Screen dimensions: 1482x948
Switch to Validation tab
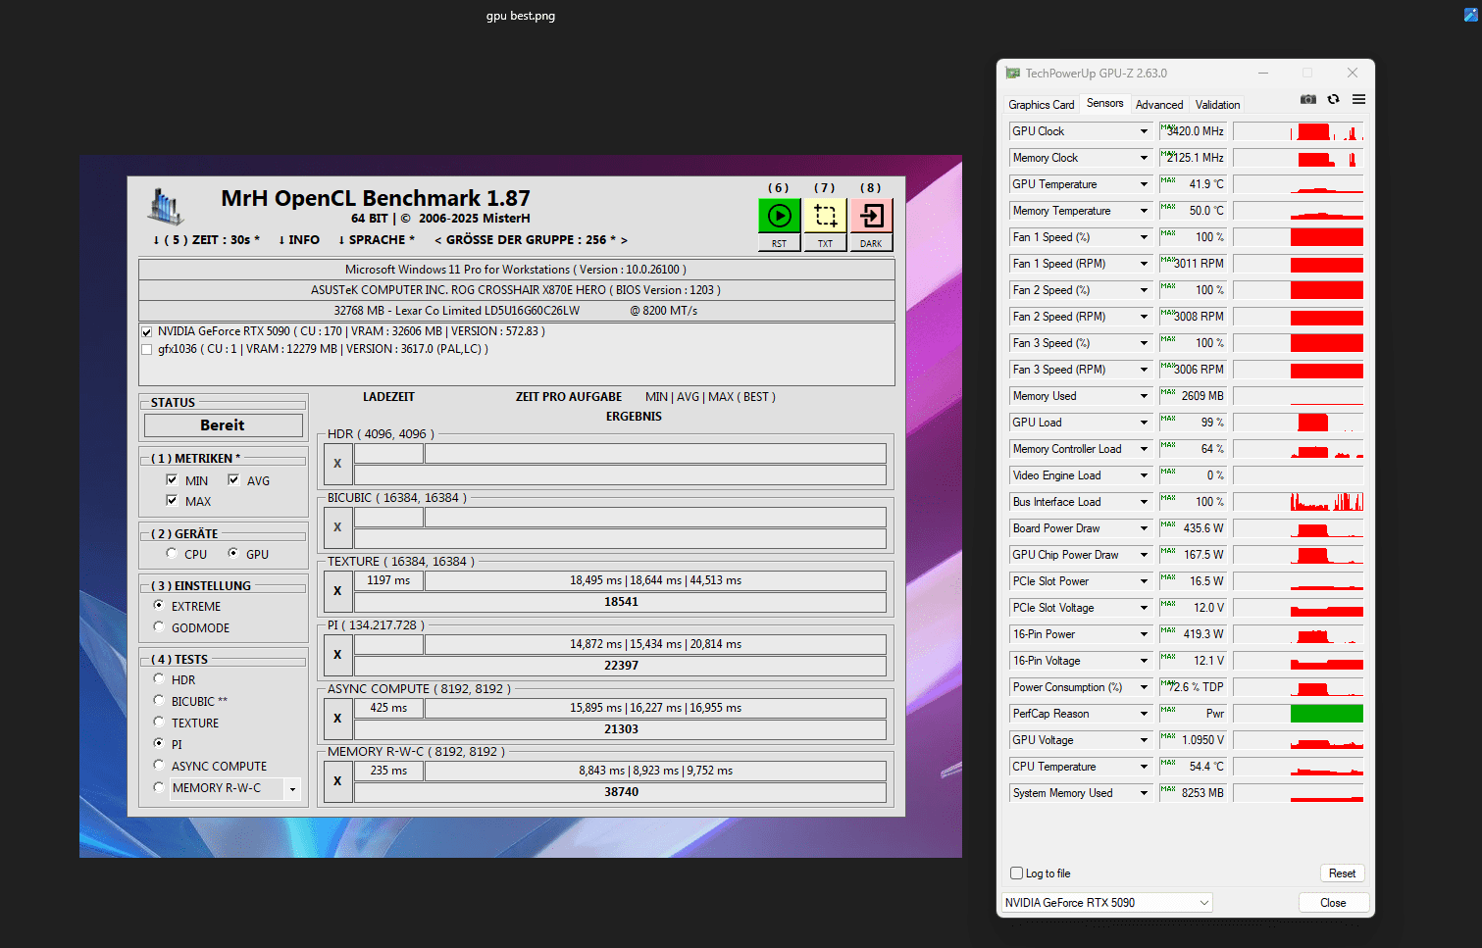click(x=1217, y=105)
